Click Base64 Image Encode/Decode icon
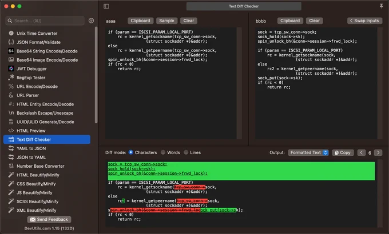 click(11, 60)
